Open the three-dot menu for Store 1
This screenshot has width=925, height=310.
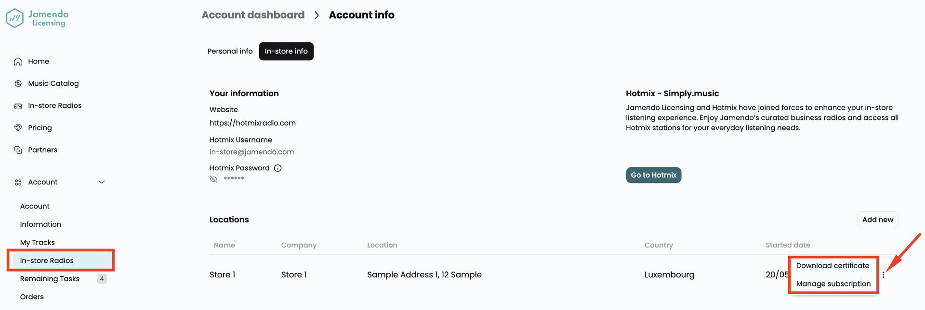coord(883,275)
